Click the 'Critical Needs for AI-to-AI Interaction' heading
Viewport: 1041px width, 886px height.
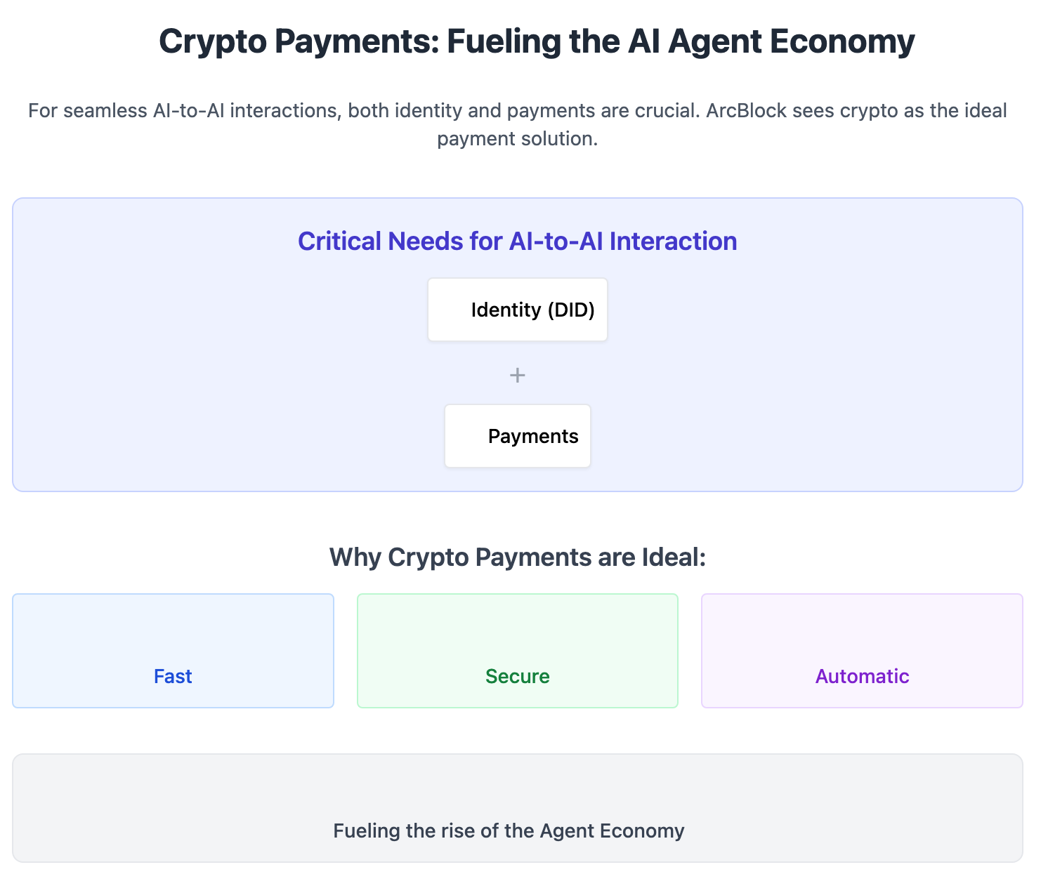[x=517, y=241]
